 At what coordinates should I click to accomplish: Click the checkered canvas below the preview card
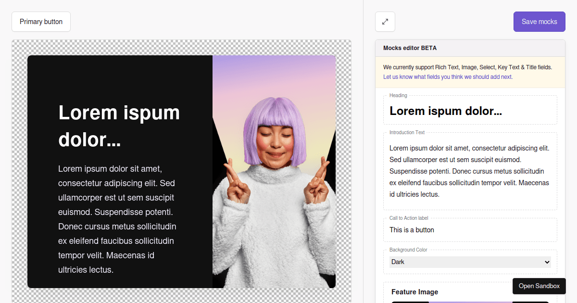(181, 296)
